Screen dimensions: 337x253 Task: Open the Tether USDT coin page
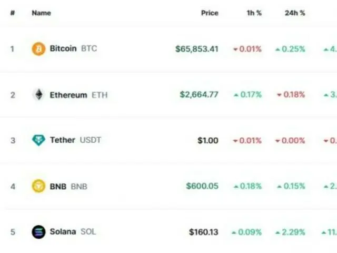[x=75, y=140]
